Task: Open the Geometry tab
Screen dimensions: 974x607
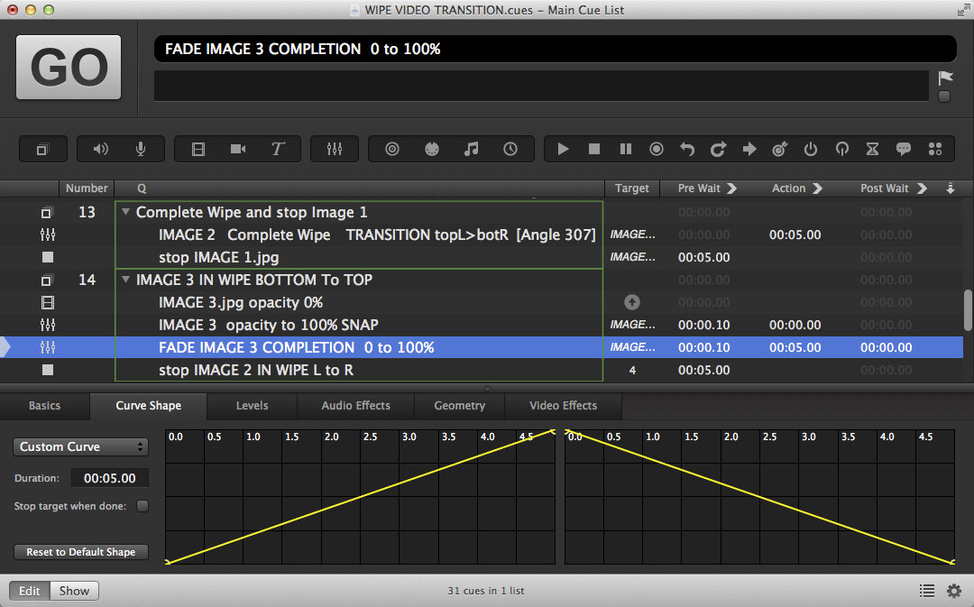Action: coord(459,406)
